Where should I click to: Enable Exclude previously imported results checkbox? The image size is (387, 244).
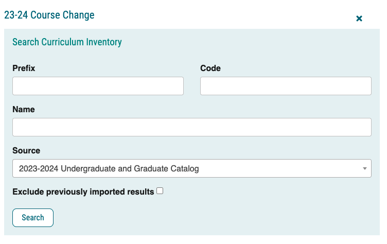pos(160,191)
